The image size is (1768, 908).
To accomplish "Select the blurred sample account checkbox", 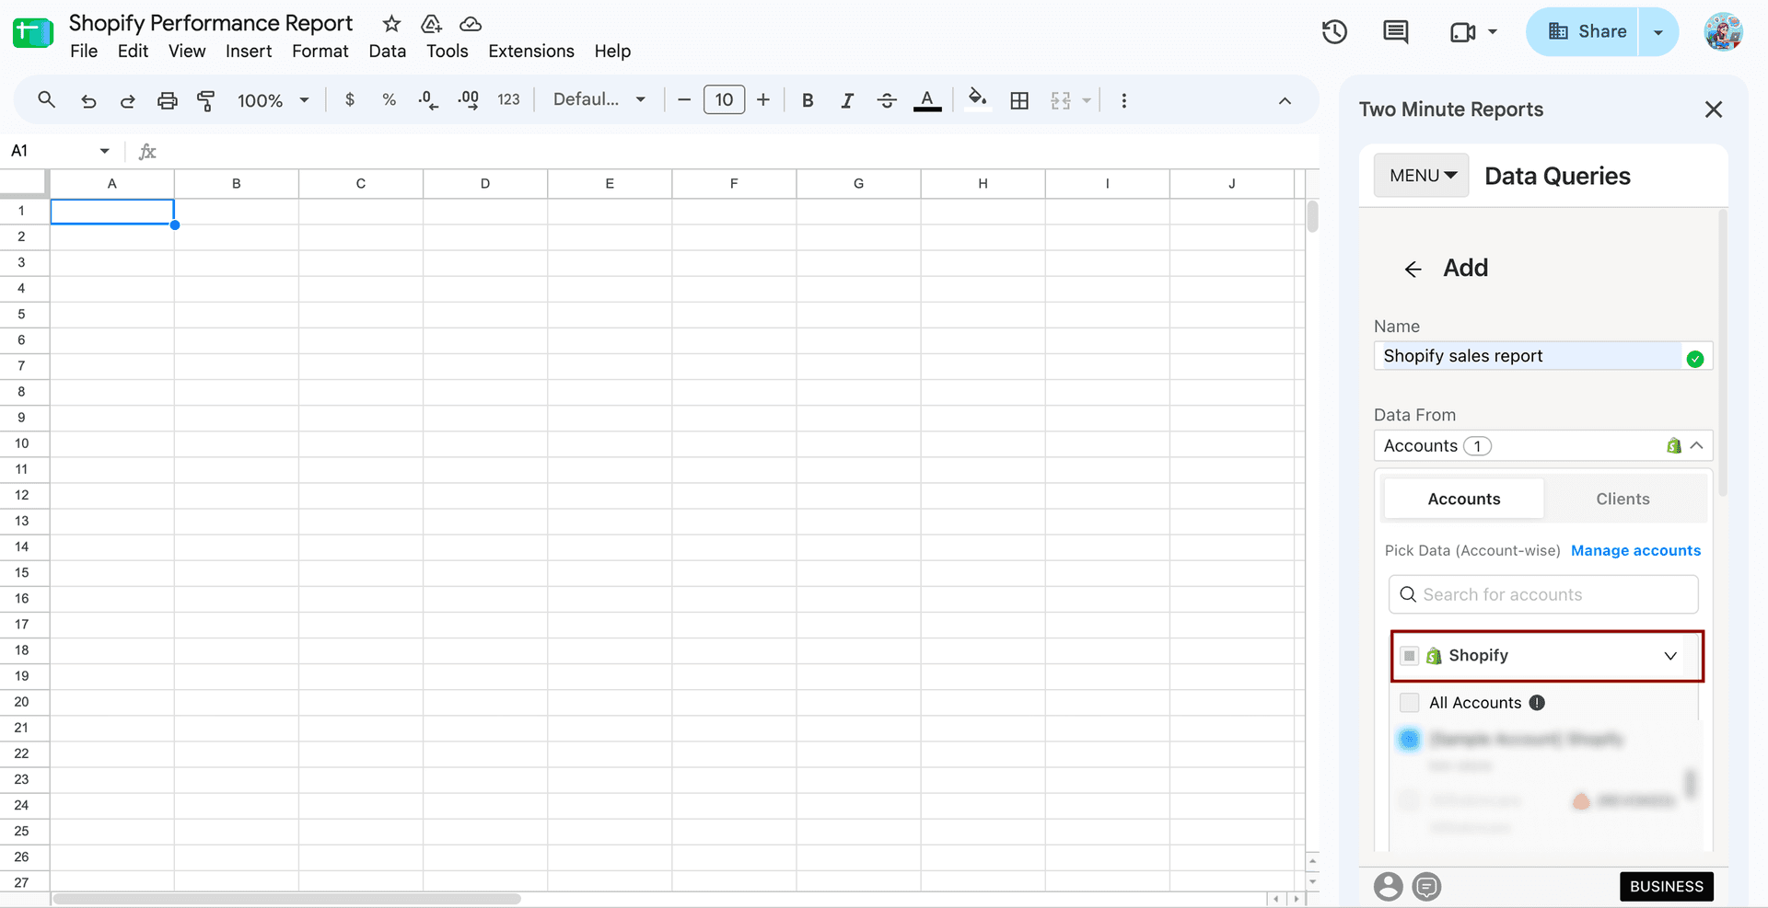I will (x=1409, y=739).
